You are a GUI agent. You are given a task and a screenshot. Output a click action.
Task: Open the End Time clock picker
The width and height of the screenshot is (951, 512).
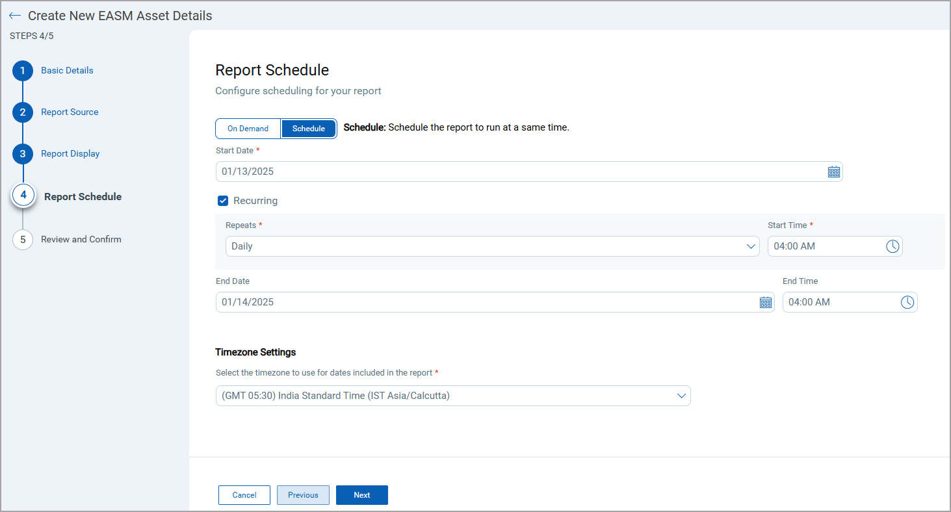[x=907, y=301]
